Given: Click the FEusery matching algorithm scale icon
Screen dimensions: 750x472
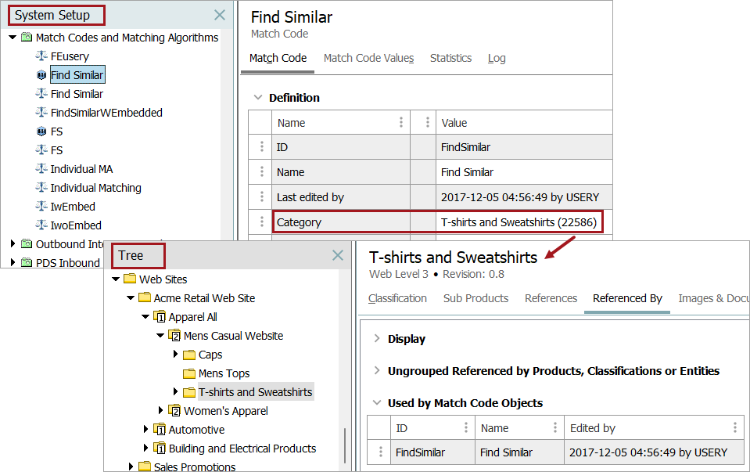Looking at the screenshot, I should click(41, 56).
